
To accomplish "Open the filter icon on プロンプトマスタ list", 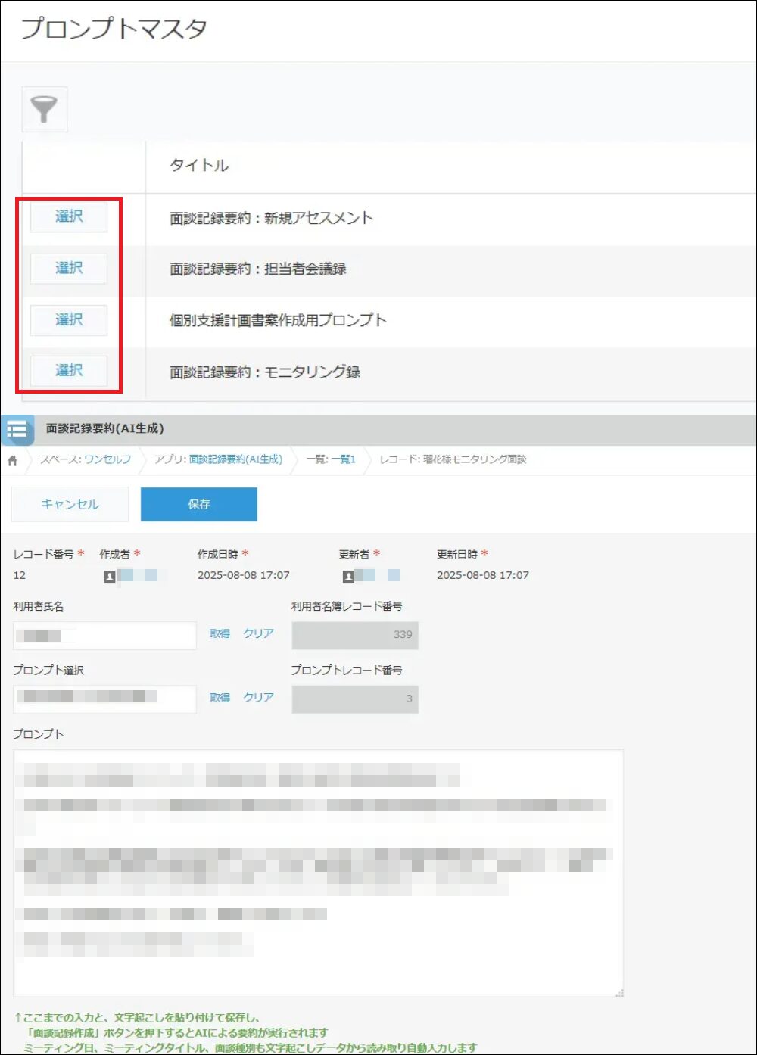I will tap(44, 110).
